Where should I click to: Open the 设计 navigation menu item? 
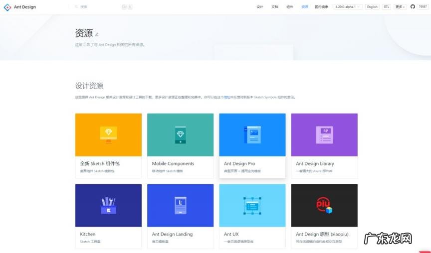[260, 7]
